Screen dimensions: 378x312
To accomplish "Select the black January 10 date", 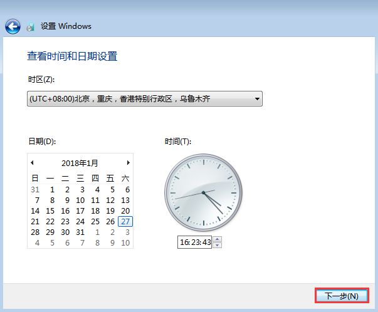I will click(x=80, y=200).
